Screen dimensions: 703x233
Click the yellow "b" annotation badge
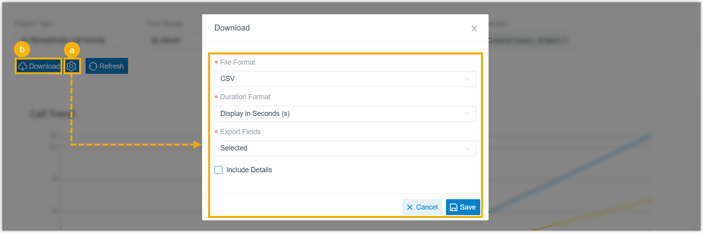(x=22, y=49)
